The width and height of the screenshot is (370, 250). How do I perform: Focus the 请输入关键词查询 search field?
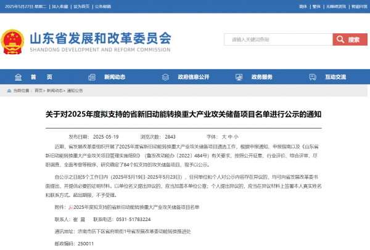(278, 39)
